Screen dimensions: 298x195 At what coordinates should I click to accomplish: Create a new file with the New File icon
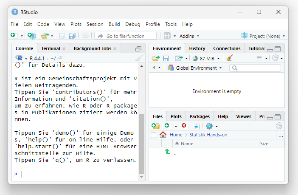(14, 36)
